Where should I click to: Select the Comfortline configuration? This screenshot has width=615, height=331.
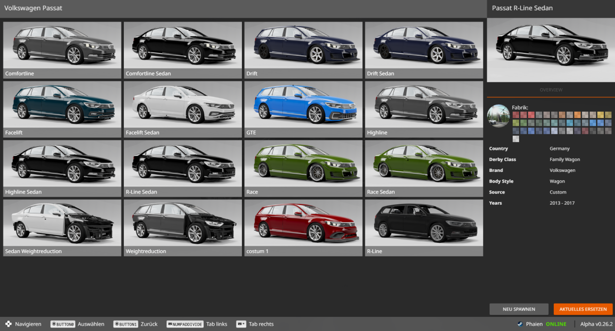point(62,50)
